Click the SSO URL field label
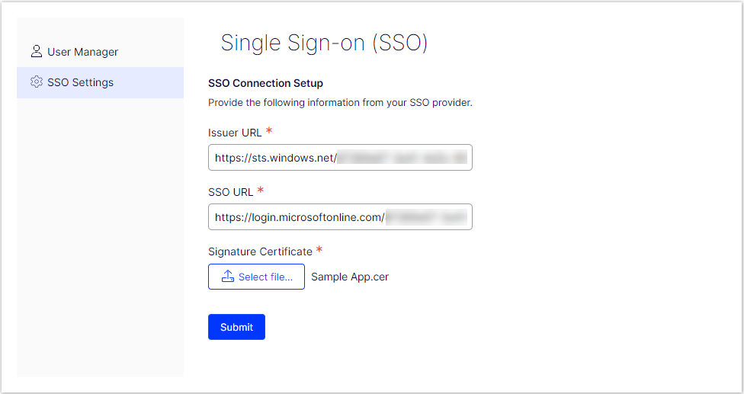Screen dimensions: 744x394 pyautogui.click(x=230, y=192)
